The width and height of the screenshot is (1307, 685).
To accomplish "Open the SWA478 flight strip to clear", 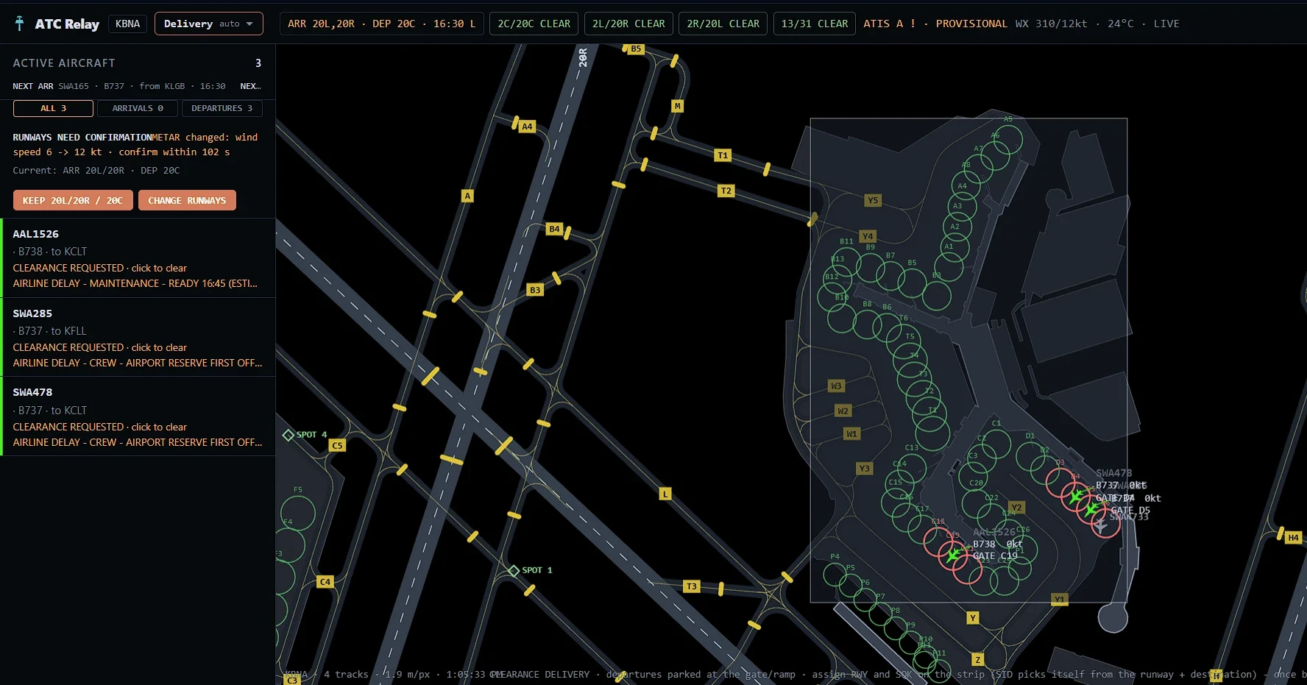I will point(138,416).
